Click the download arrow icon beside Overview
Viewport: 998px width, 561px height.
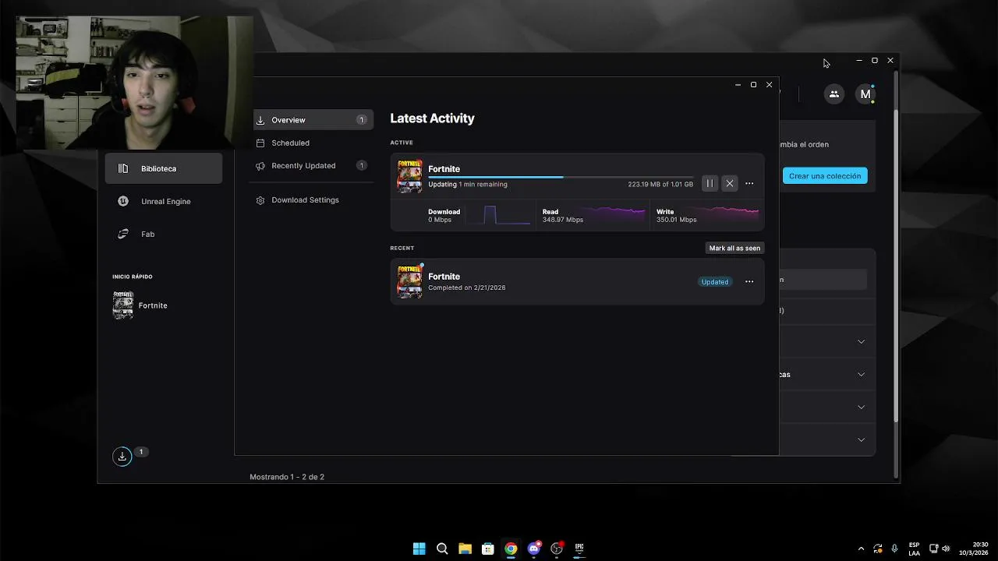[x=260, y=120]
